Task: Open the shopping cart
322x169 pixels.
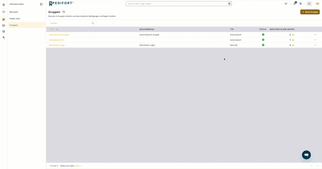Action: (x=300, y=4)
